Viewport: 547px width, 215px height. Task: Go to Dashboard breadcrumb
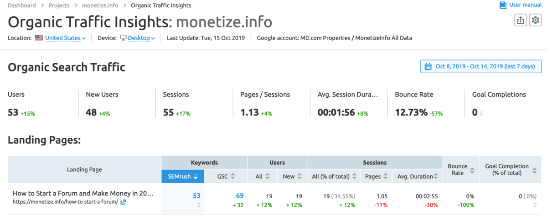pyautogui.click(x=22, y=5)
